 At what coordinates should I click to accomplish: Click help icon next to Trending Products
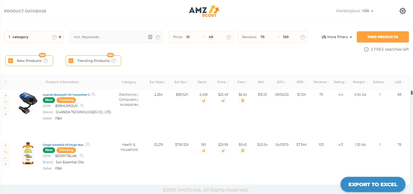pyautogui.click(x=114, y=61)
